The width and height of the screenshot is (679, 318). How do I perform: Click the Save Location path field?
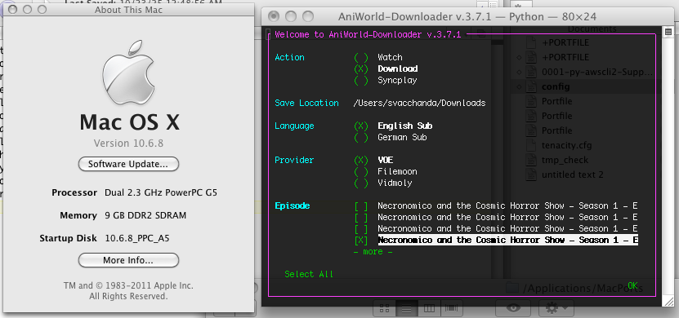(x=419, y=104)
